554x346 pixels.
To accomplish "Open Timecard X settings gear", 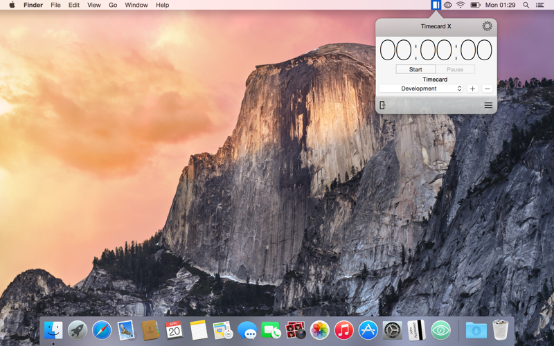I will pos(487,26).
